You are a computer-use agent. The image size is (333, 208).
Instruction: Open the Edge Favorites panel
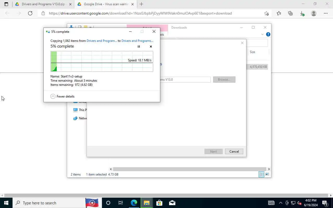(x=279, y=13)
